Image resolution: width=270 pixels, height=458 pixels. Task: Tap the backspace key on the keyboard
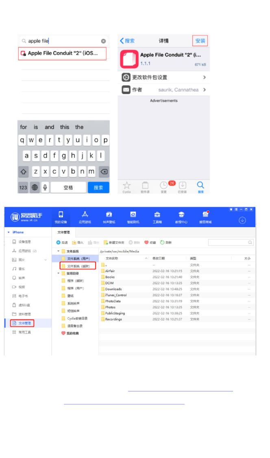[x=104, y=172]
